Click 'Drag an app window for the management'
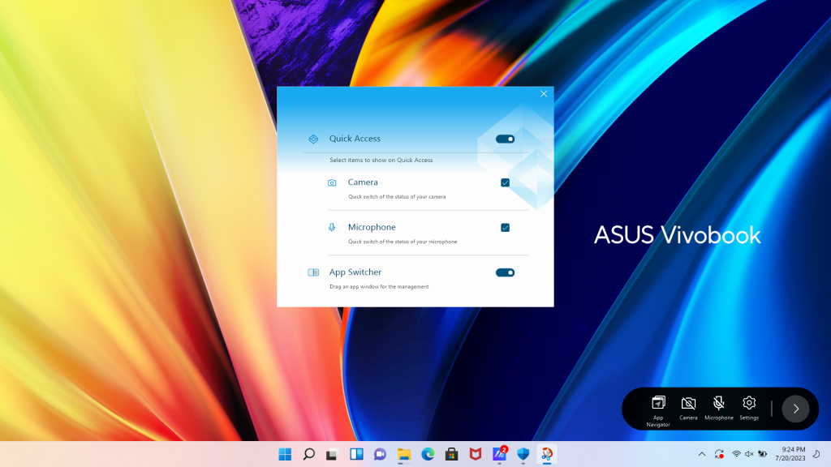Screen dimensions: 831x467 (x=379, y=286)
